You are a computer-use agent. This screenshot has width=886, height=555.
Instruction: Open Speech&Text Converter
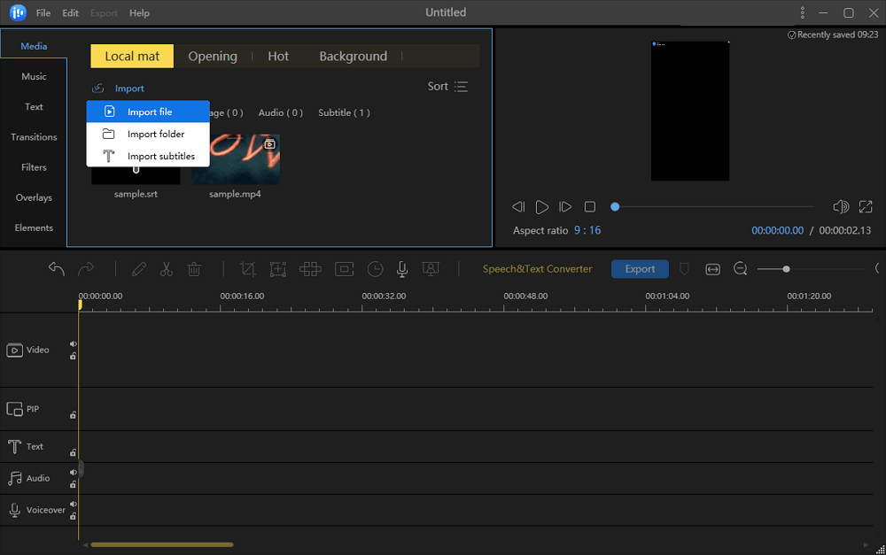[x=537, y=269]
